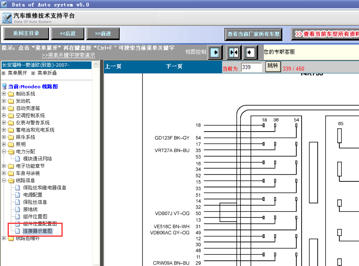Screen dimensions: 359x266
Task: Click 查看当前厂家所有车型 button
Action: coord(253,35)
